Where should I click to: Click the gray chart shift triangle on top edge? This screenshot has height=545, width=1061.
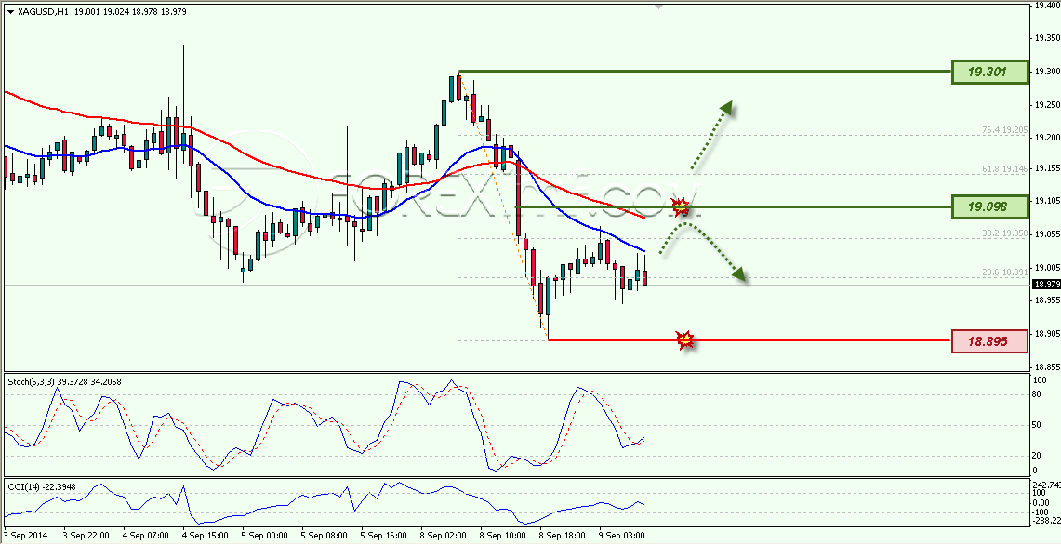[659, 7]
